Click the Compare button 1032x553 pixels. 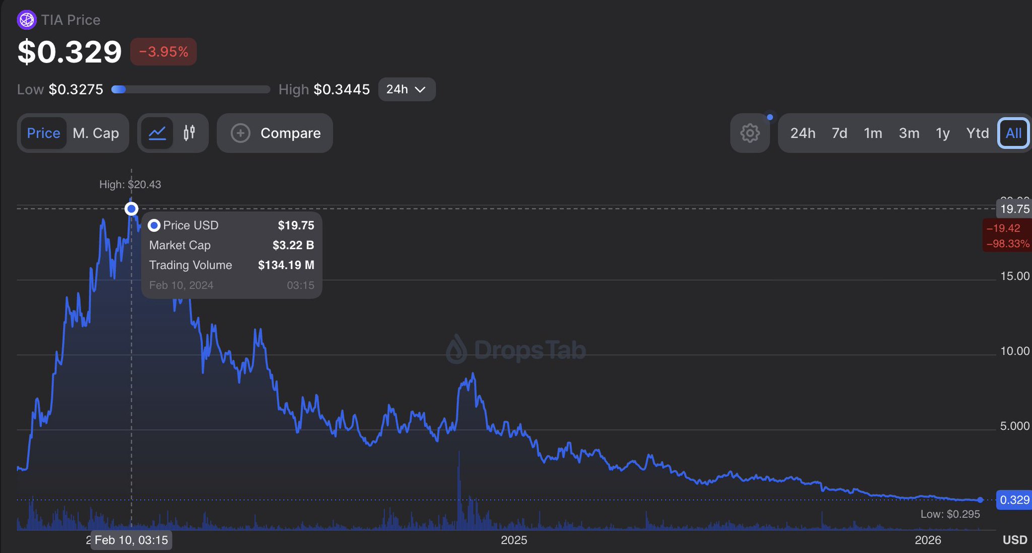tap(275, 133)
